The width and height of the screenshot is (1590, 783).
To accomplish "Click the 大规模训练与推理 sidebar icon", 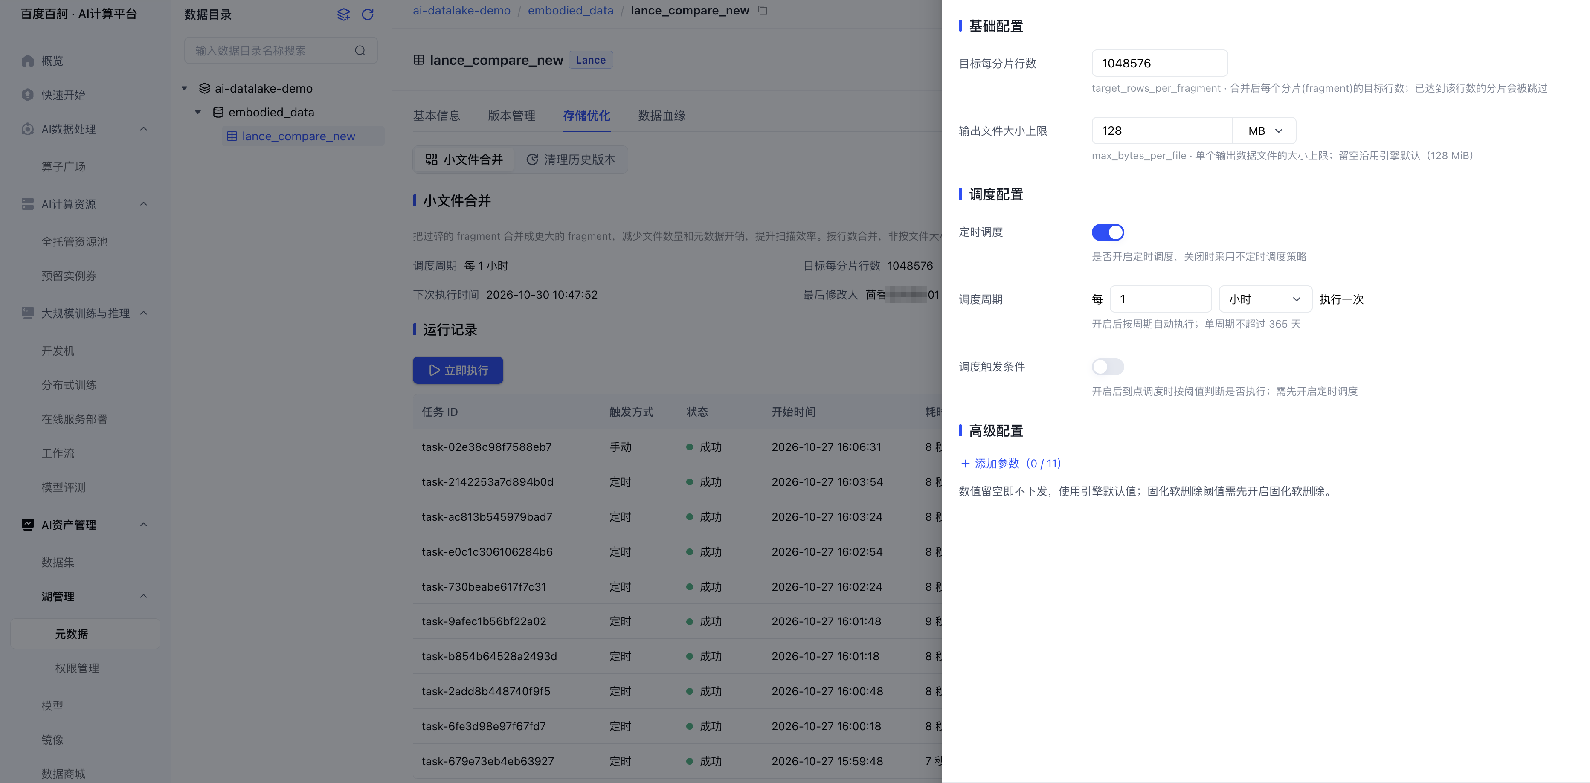I will 28,313.
